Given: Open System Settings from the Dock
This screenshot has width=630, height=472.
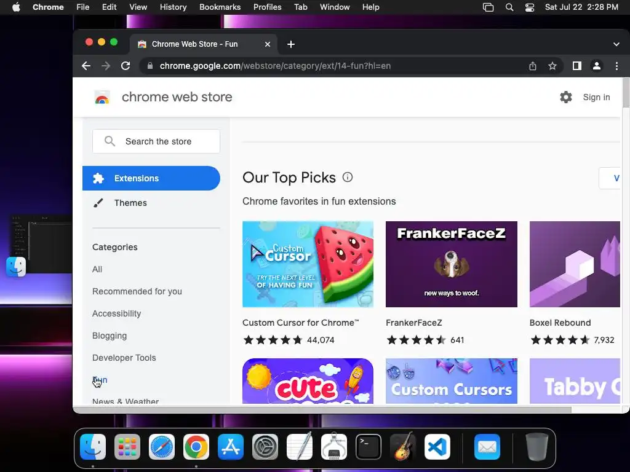Looking at the screenshot, I should point(265,447).
